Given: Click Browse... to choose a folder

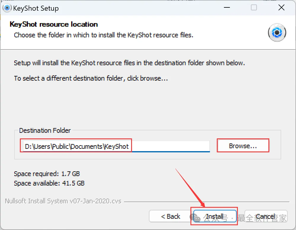Looking at the screenshot, I should [243, 146].
